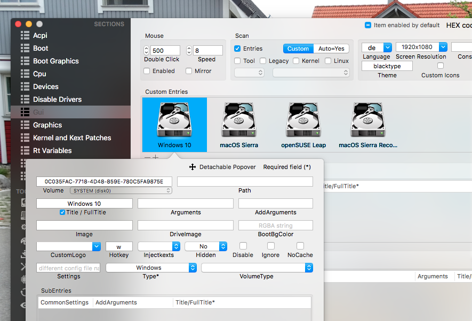Open the Volume SYSTEM (disk0) dropdown
The image size is (472, 321).
pyautogui.click(x=121, y=190)
